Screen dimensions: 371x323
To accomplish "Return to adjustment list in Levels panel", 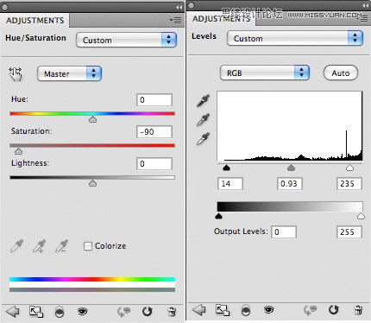I will (x=198, y=310).
